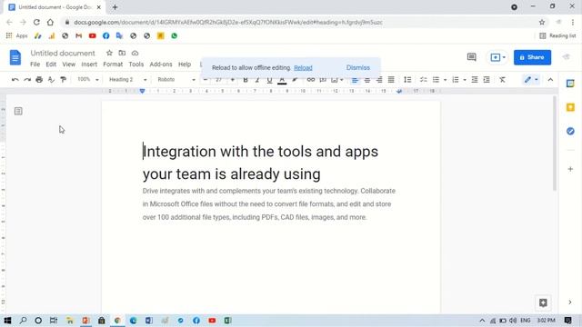Open Tasks in side panel
582x327 pixels.
[570, 131]
